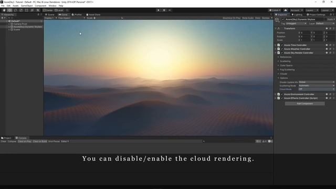
Task: Open Azure Sky Render Controller options menu
Action: click(x=333, y=53)
